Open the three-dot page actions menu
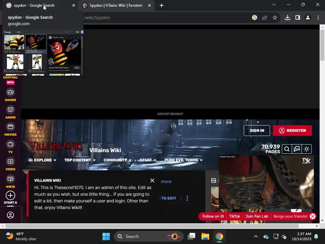325x244 pixels. [187, 198]
